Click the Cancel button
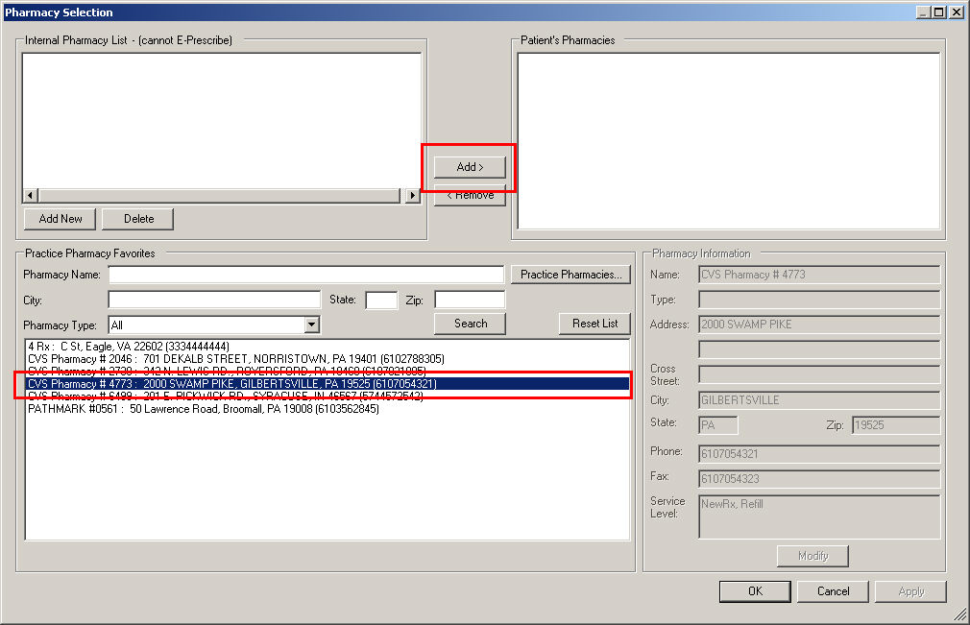970x625 pixels. [x=833, y=591]
